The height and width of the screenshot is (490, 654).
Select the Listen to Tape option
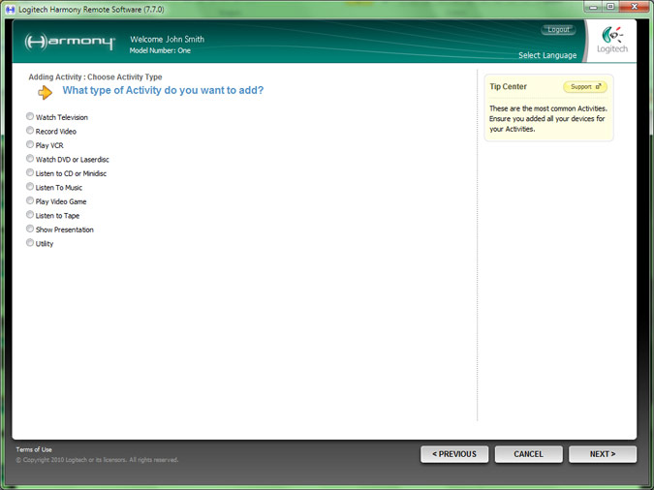(30, 215)
